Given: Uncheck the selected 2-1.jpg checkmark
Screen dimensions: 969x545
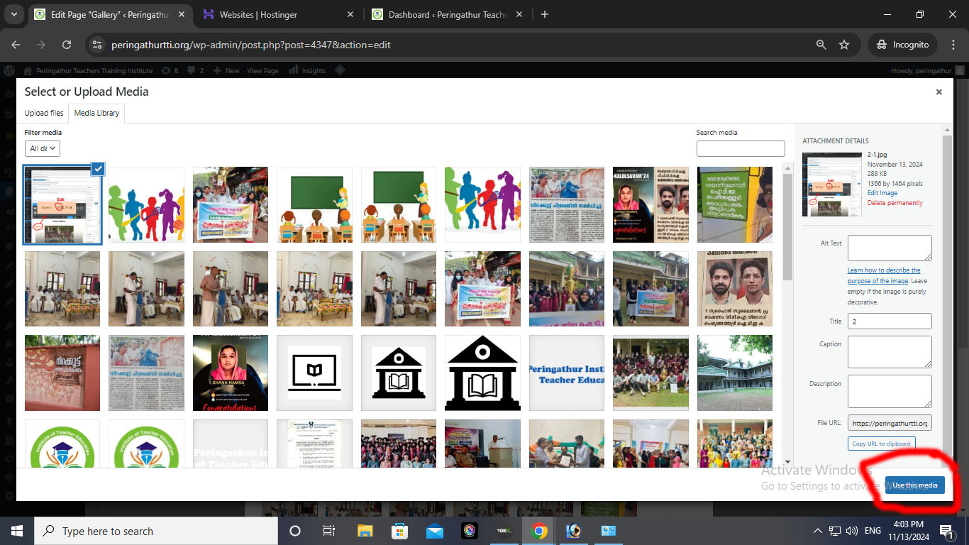Looking at the screenshot, I should 98,169.
